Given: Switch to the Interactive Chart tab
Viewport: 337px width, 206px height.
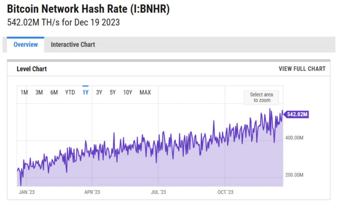Looking at the screenshot, I should [x=72, y=44].
